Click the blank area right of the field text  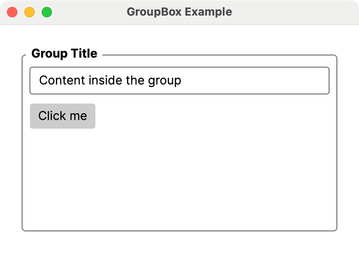pos(256,81)
